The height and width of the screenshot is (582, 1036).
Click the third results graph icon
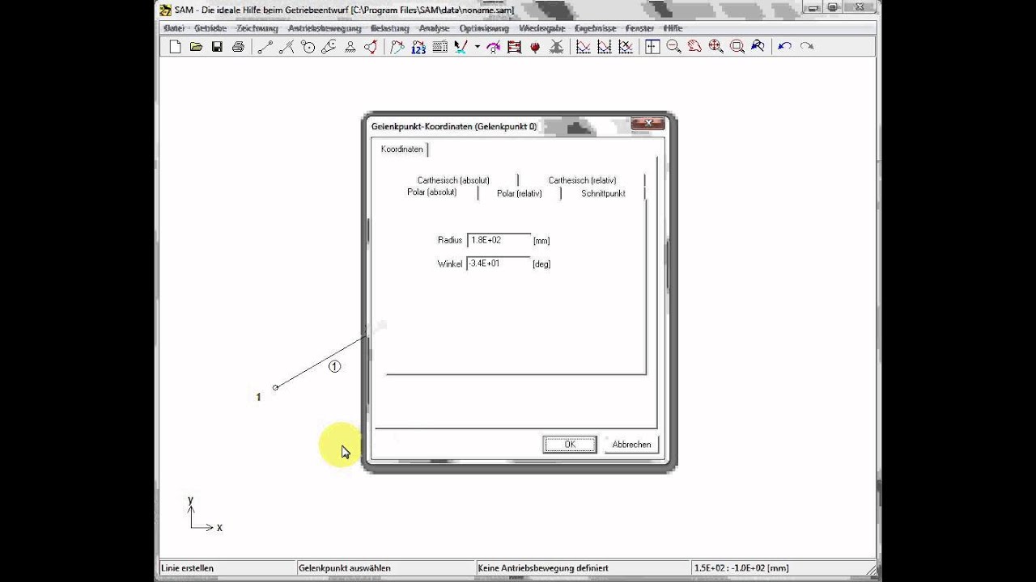click(x=625, y=47)
